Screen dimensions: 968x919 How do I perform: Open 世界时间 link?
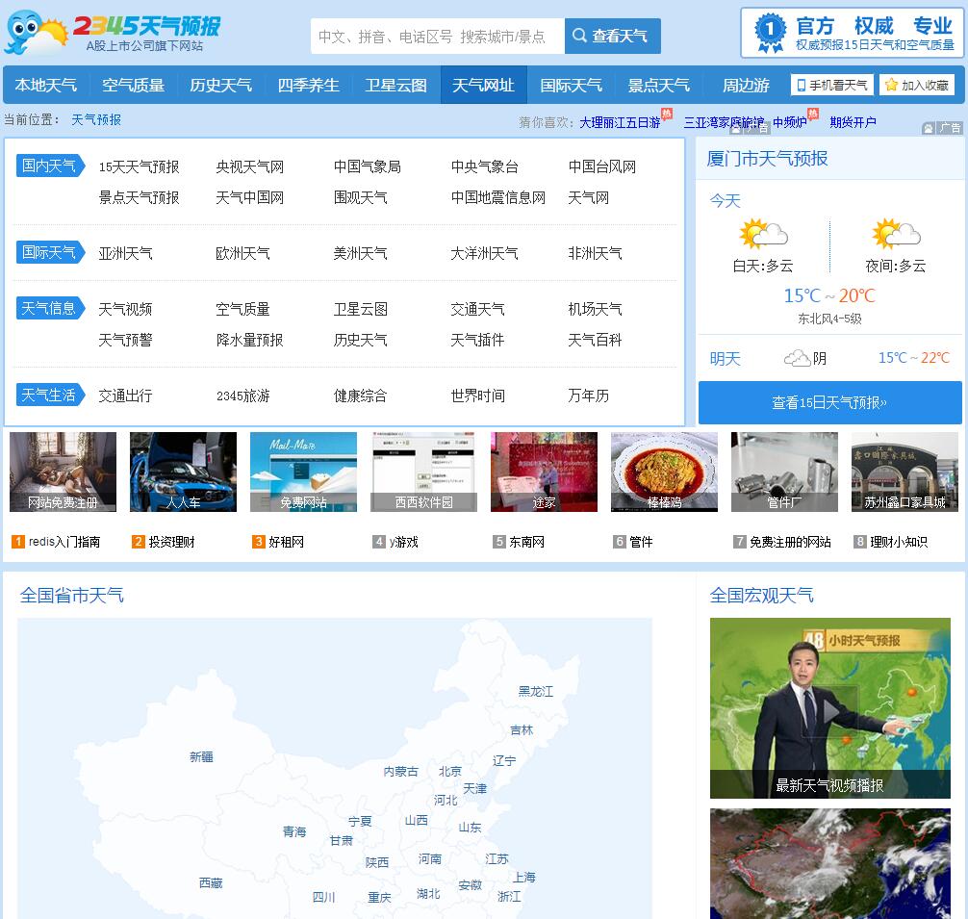478,396
